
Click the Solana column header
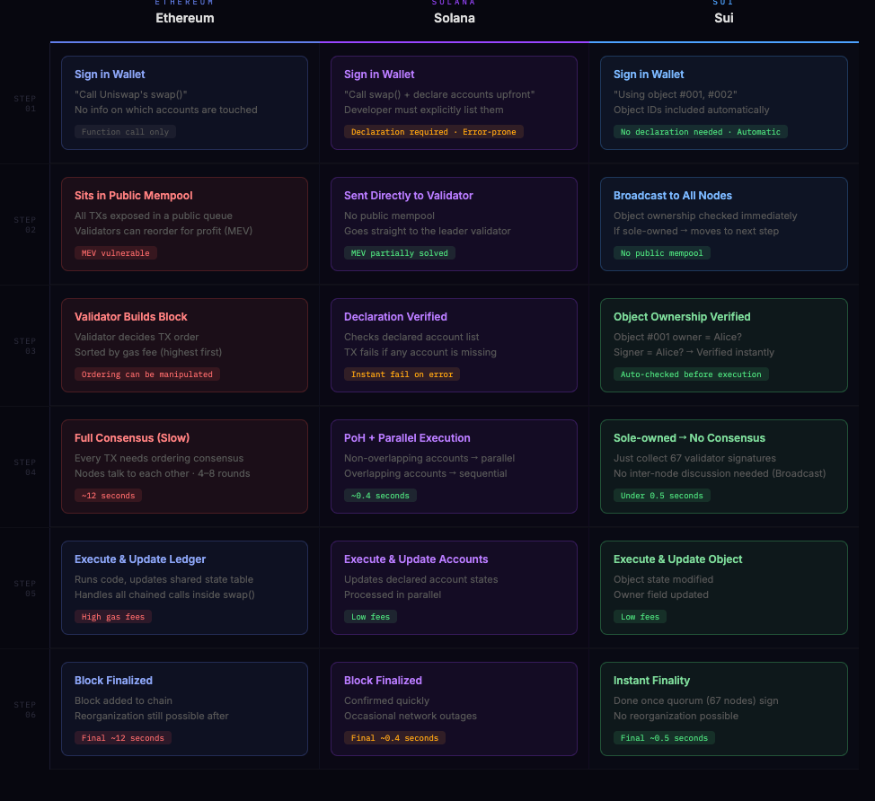click(455, 18)
